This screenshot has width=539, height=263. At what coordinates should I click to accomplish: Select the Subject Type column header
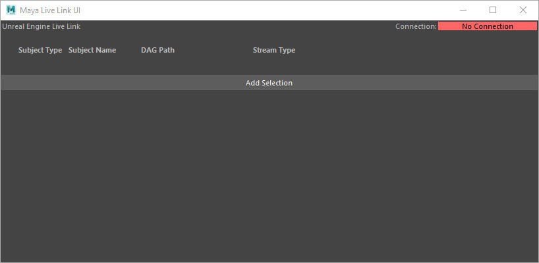coord(40,50)
